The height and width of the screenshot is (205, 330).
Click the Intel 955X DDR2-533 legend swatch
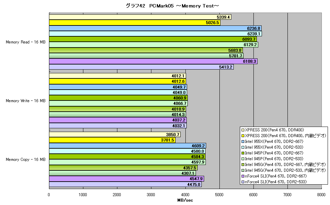pyautogui.click(x=243, y=147)
